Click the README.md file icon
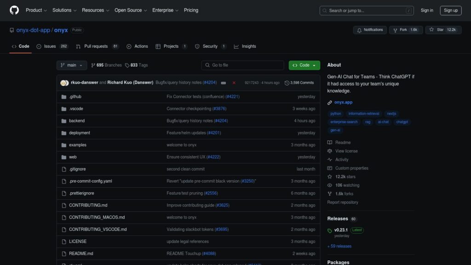This screenshot has width=471, height=265. (x=63, y=253)
